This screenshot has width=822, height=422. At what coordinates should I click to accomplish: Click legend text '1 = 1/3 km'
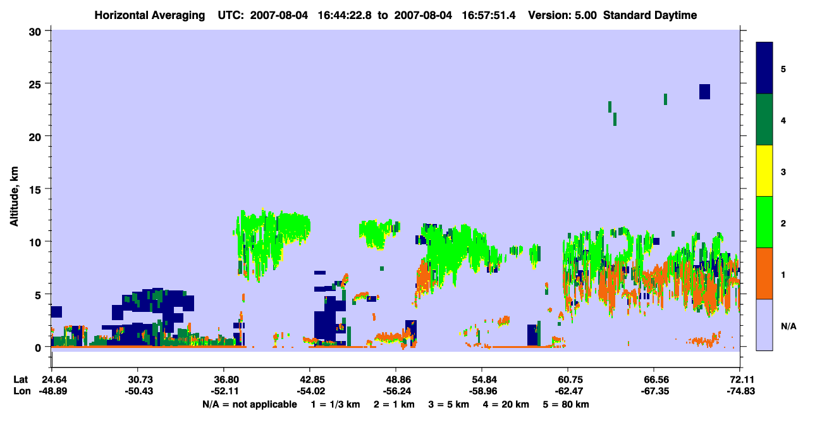335,404
